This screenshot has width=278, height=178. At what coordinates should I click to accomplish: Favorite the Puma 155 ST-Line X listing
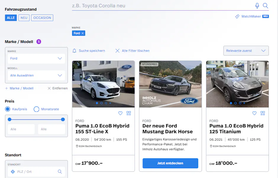tap(120, 113)
